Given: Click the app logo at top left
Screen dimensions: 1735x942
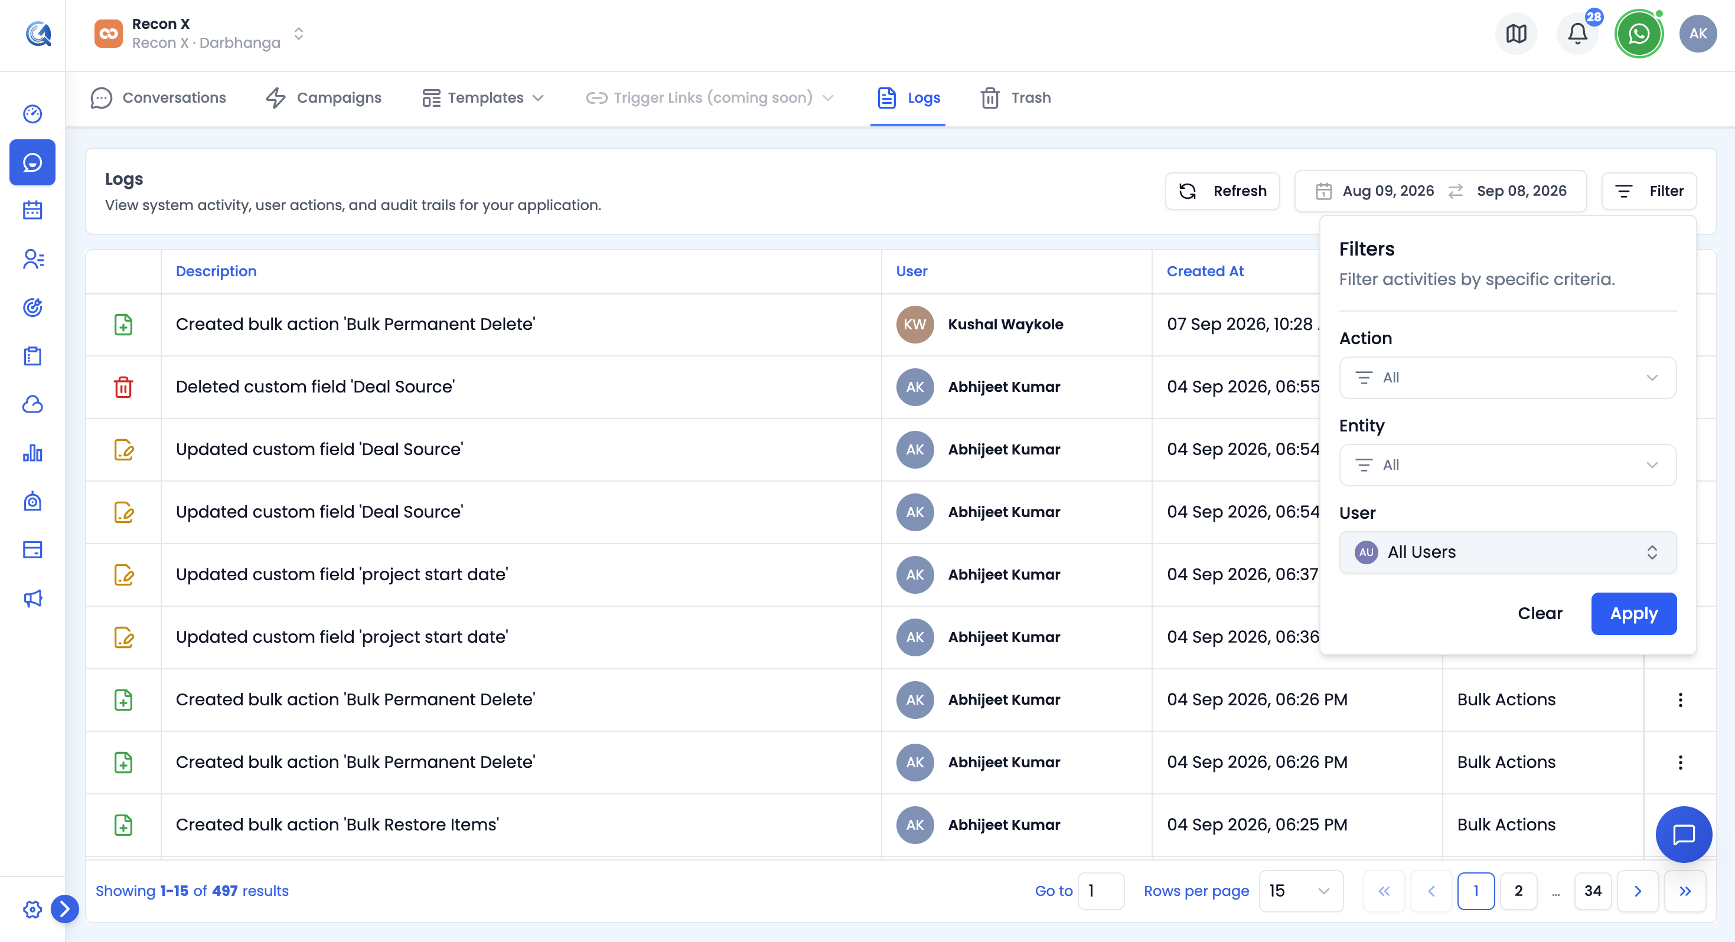Looking at the screenshot, I should (x=38, y=34).
